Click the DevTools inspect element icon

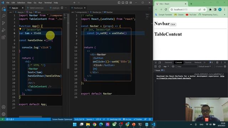(156, 63)
